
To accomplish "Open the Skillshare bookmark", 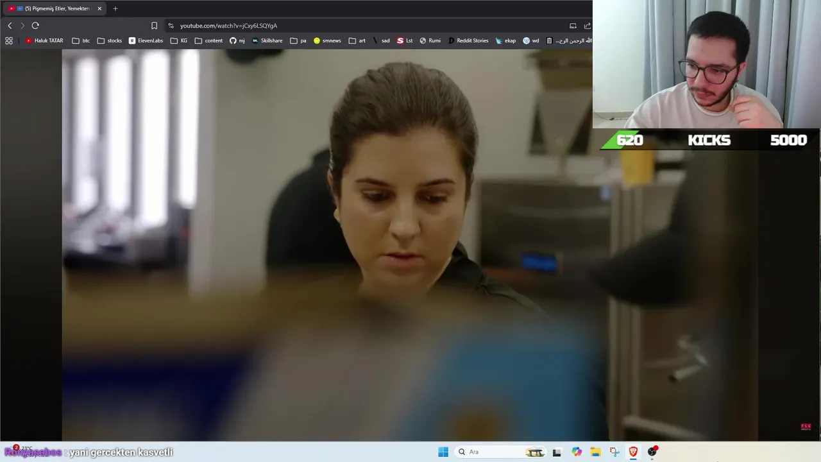I will coord(267,40).
